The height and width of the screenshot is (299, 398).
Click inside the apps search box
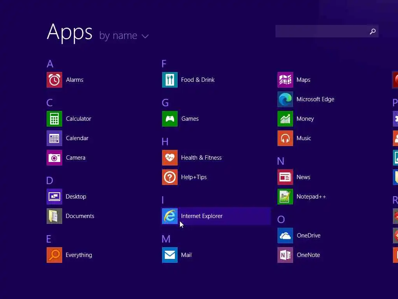pyautogui.click(x=327, y=31)
